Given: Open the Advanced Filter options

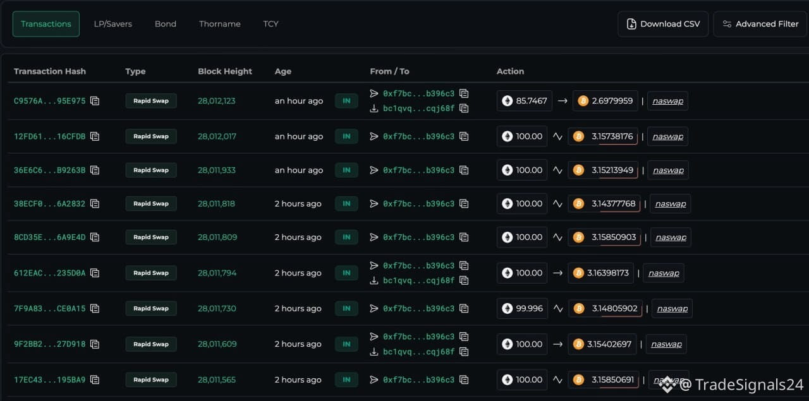Looking at the screenshot, I should coord(760,24).
